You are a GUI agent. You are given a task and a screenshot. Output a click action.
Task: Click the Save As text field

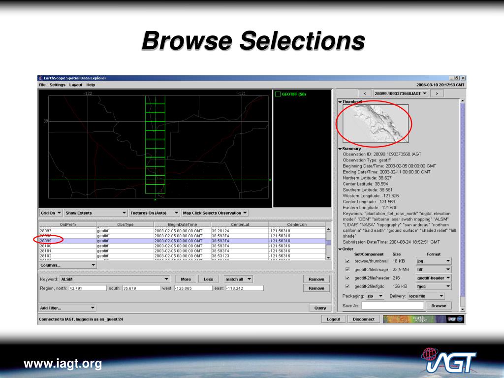392,306
